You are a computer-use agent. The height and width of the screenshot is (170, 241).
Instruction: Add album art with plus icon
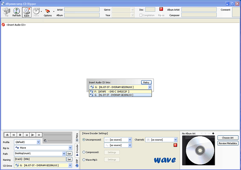[213, 133]
